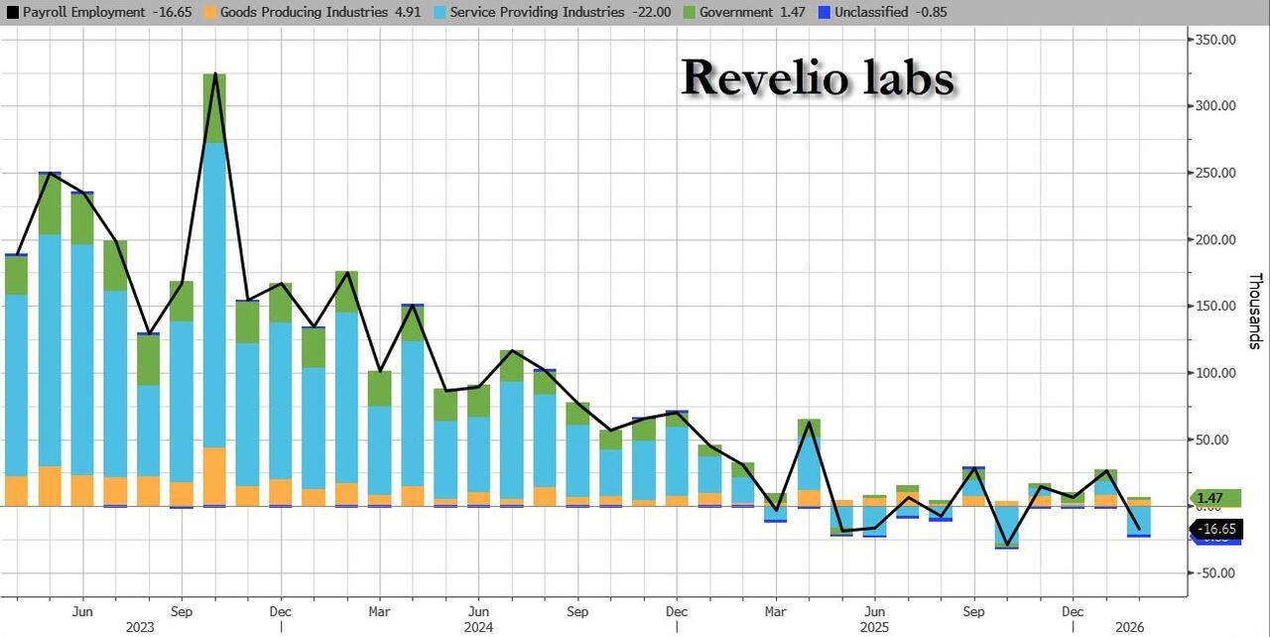This screenshot has width=1270, height=637.
Task: Click the Revelio labs title text
Action: pos(817,77)
